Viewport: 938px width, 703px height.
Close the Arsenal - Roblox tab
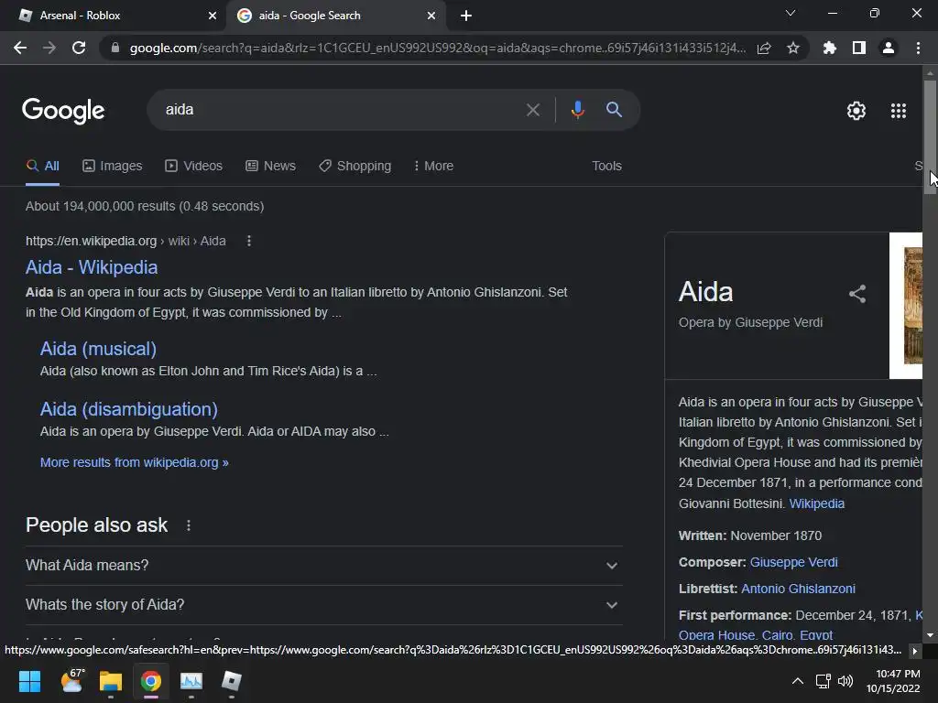pyautogui.click(x=212, y=16)
